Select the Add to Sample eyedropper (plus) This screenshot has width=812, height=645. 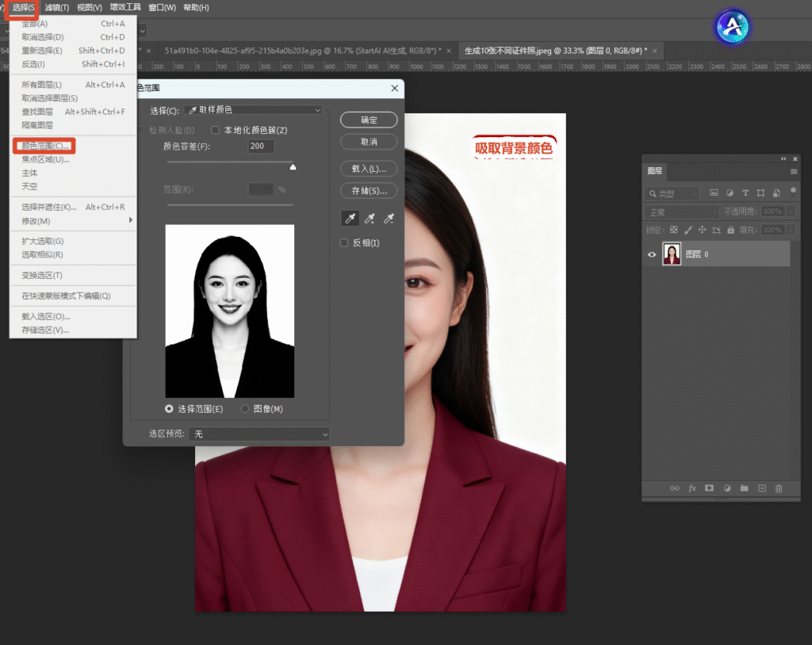tap(370, 219)
